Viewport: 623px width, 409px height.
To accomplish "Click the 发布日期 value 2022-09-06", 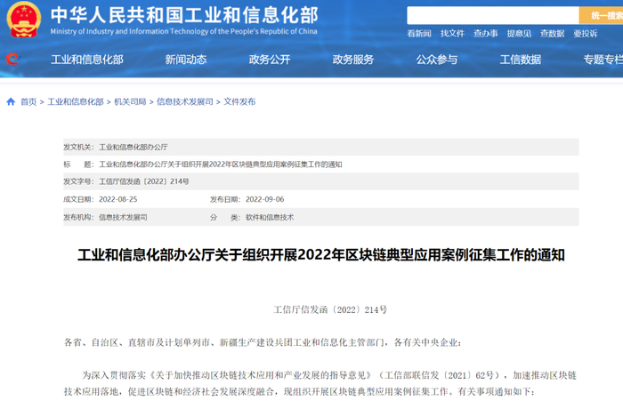I will tap(265, 199).
